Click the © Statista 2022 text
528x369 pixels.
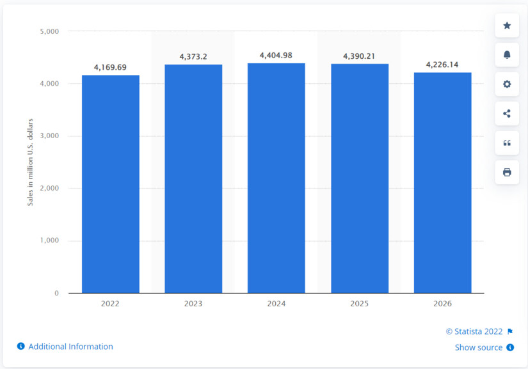tap(474, 331)
